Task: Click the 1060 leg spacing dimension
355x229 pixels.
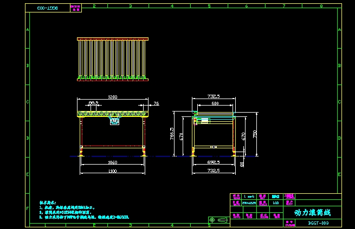Action: [113, 162]
